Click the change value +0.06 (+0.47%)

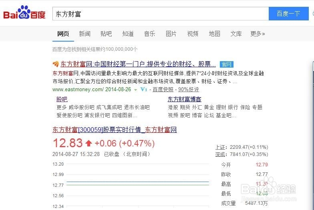point(125,143)
